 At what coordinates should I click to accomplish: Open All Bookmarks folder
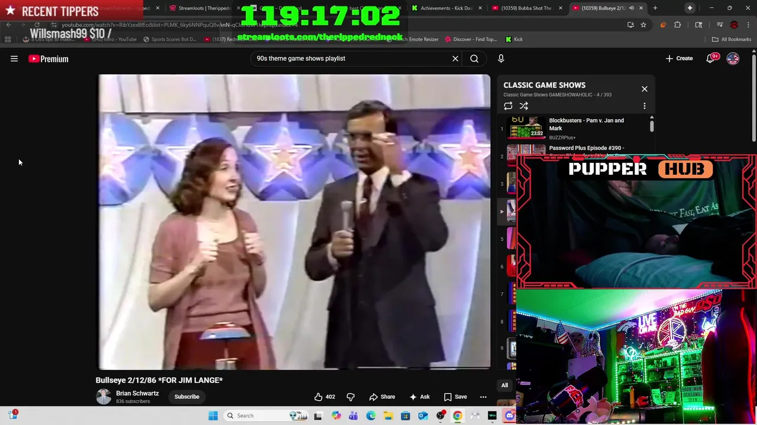tap(732, 40)
